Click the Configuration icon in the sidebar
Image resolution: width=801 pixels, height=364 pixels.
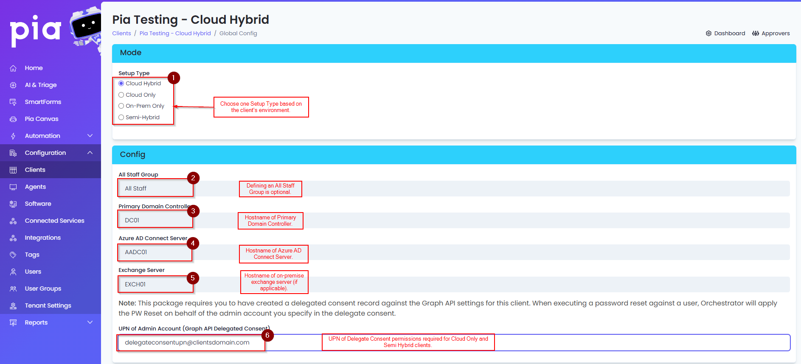point(13,153)
